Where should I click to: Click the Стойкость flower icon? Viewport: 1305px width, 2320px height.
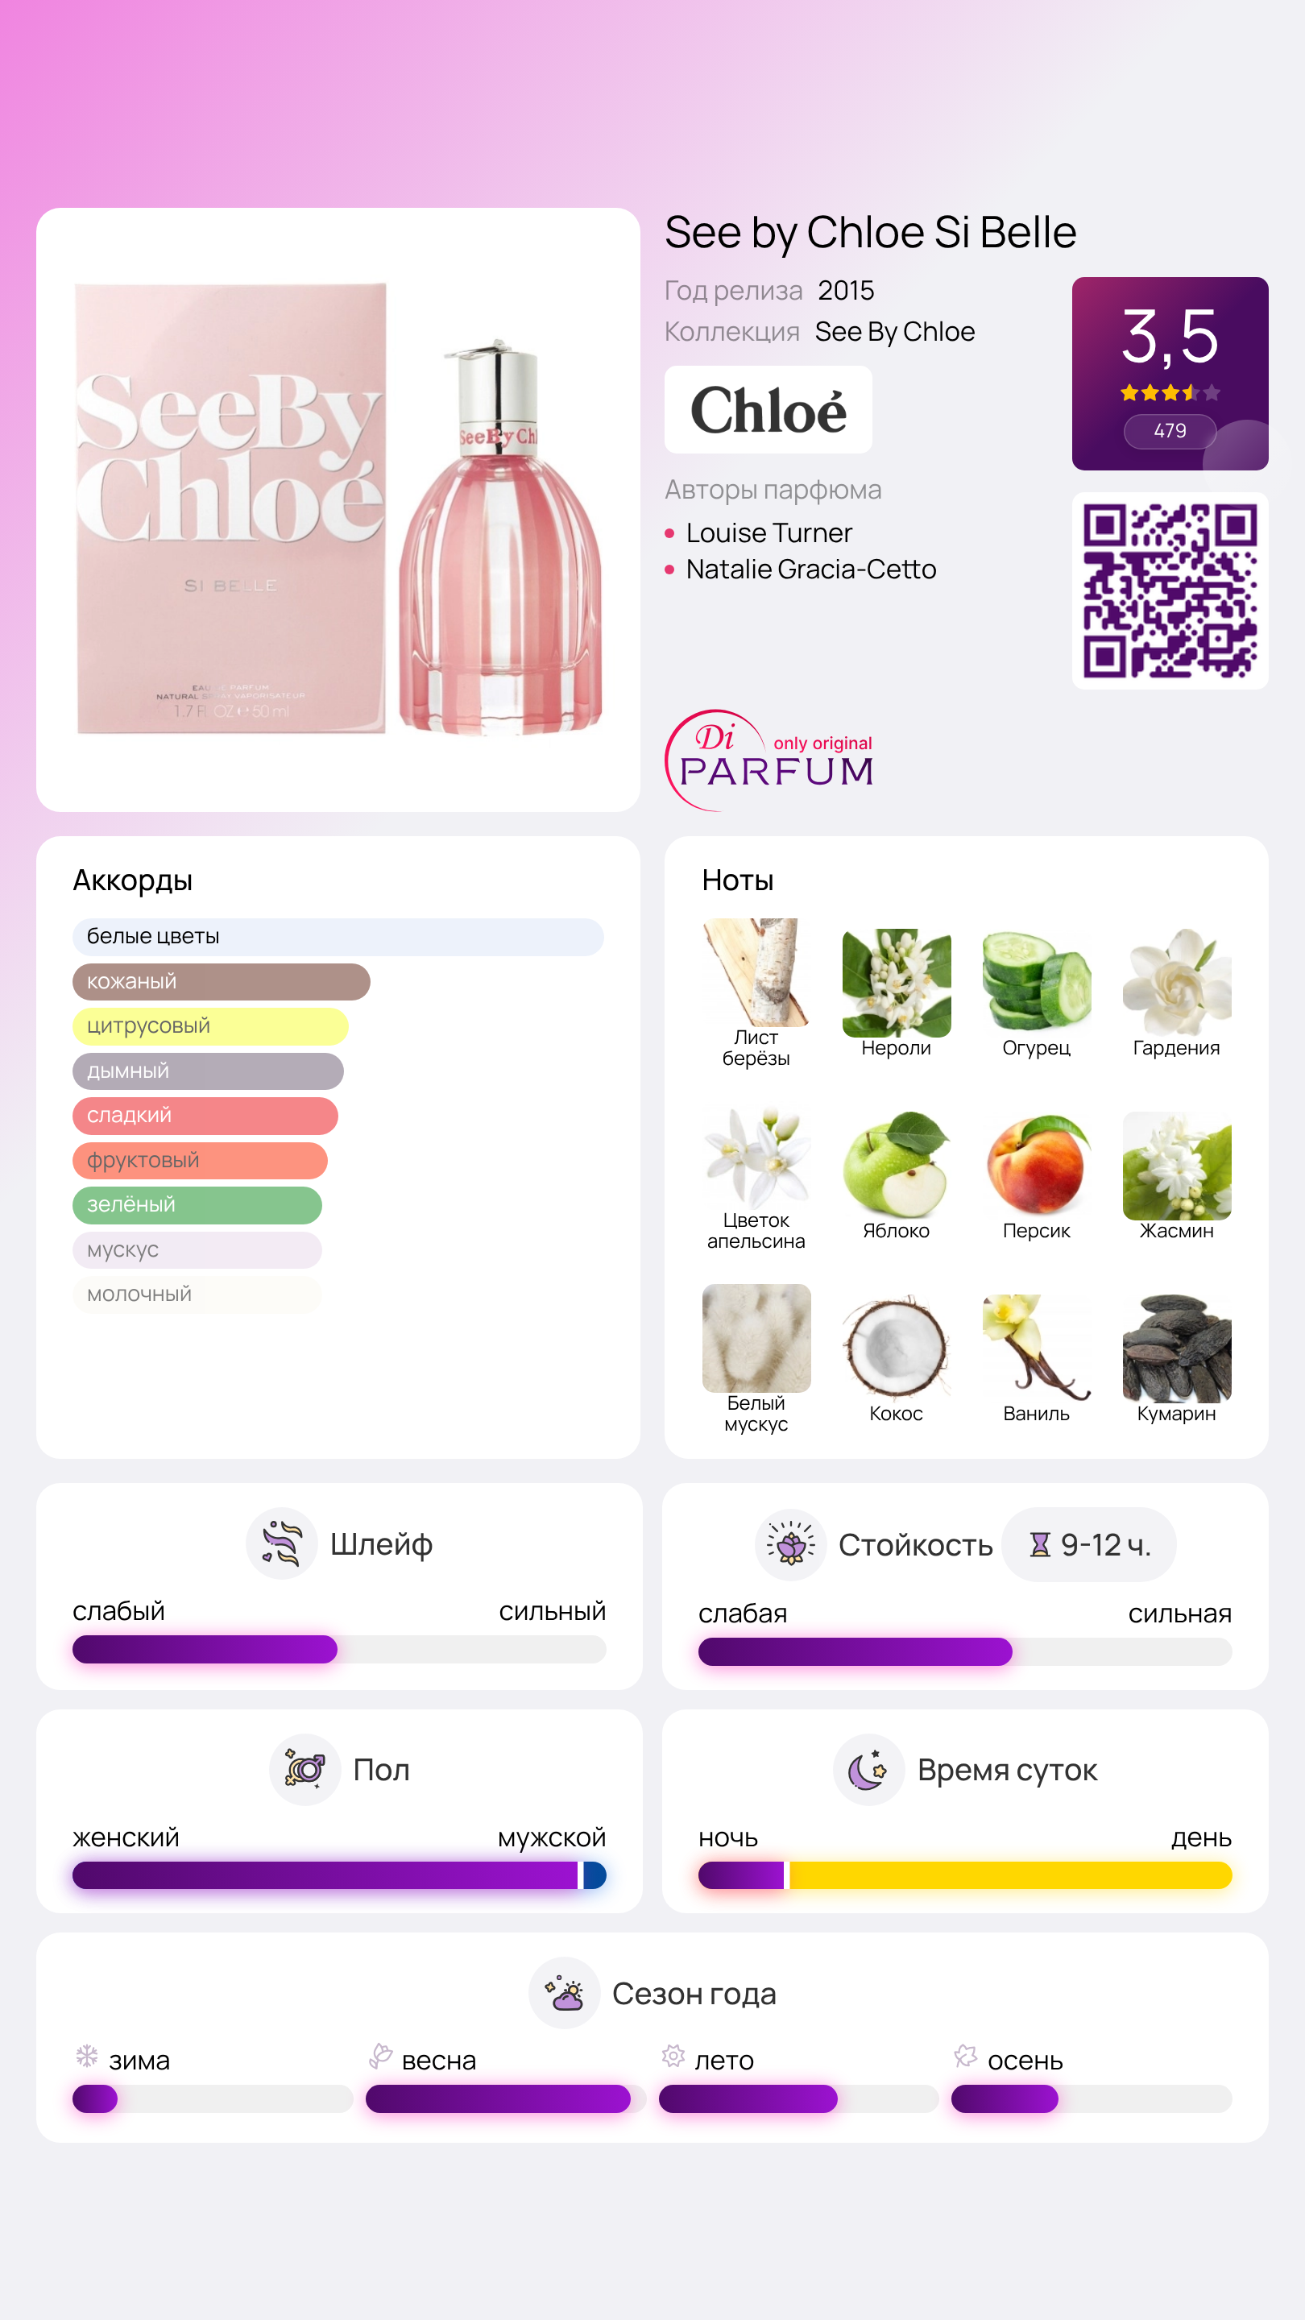click(x=791, y=1544)
